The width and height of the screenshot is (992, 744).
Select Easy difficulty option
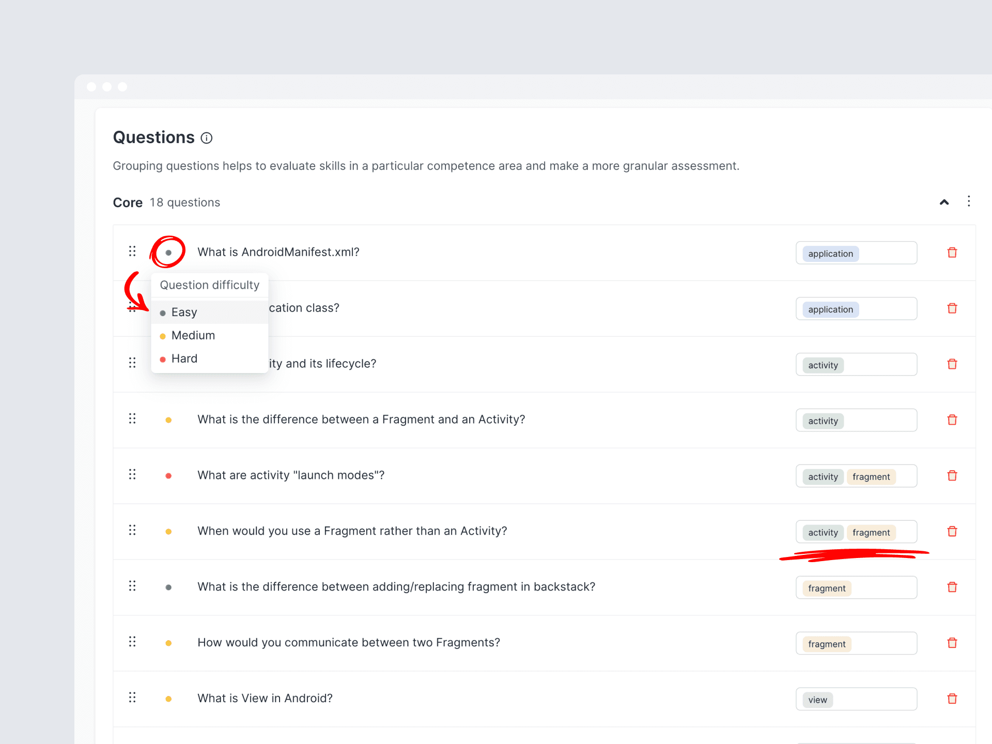coord(184,313)
